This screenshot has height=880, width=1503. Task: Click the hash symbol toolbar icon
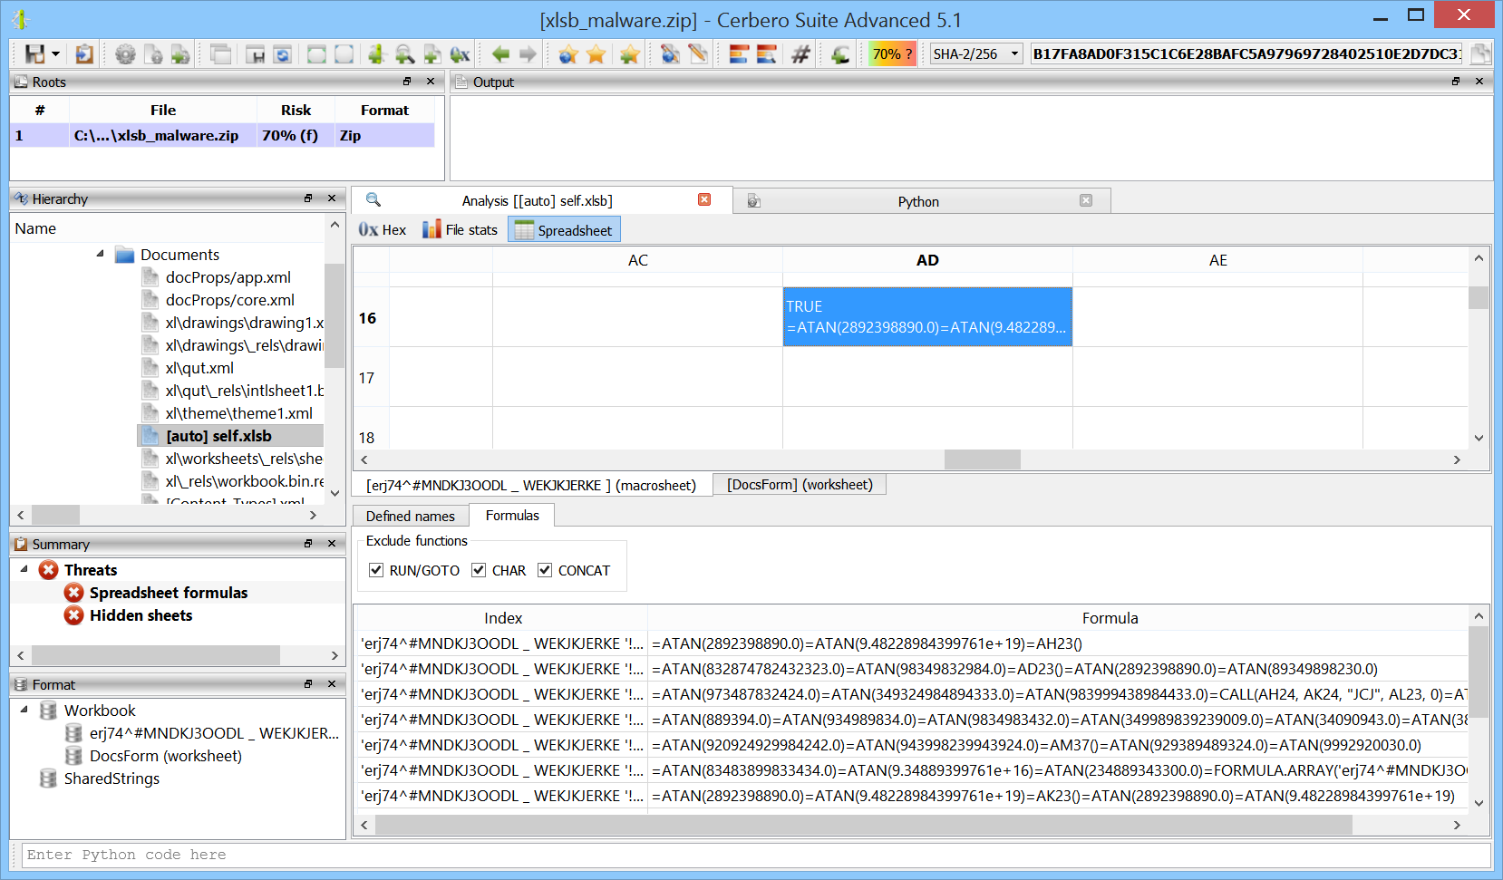coord(800,54)
